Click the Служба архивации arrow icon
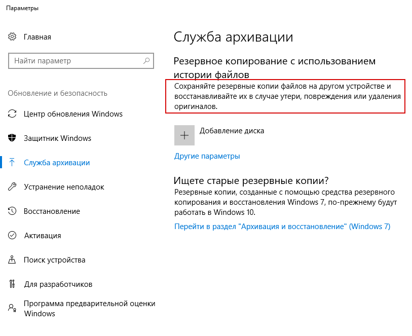This screenshot has width=412, height=336. 13,163
